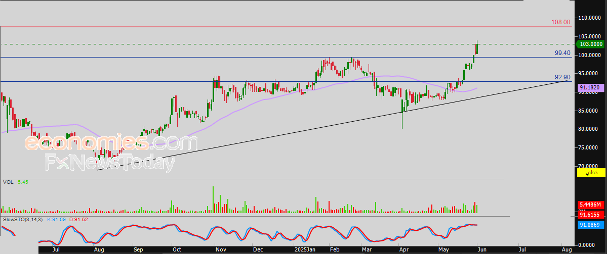Image resolution: width=607 pixels, height=254 pixels.
Task: Click the Oct label on time axis
Action: click(x=177, y=250)
